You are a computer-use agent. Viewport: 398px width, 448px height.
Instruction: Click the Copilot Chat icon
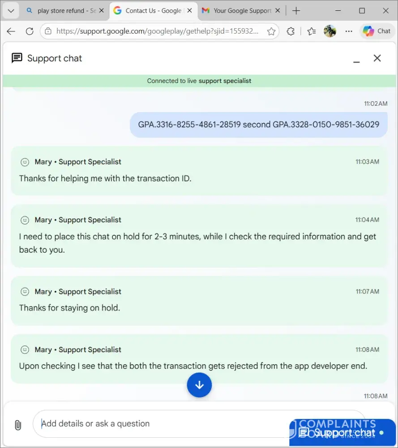377,31
